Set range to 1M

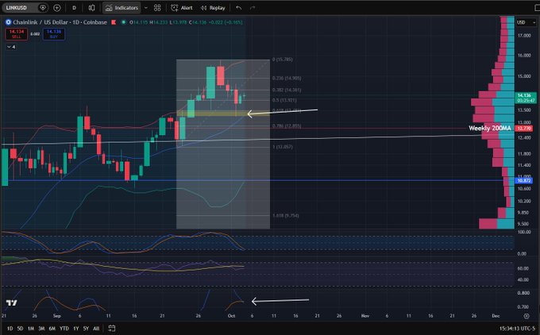pos(31,329)
